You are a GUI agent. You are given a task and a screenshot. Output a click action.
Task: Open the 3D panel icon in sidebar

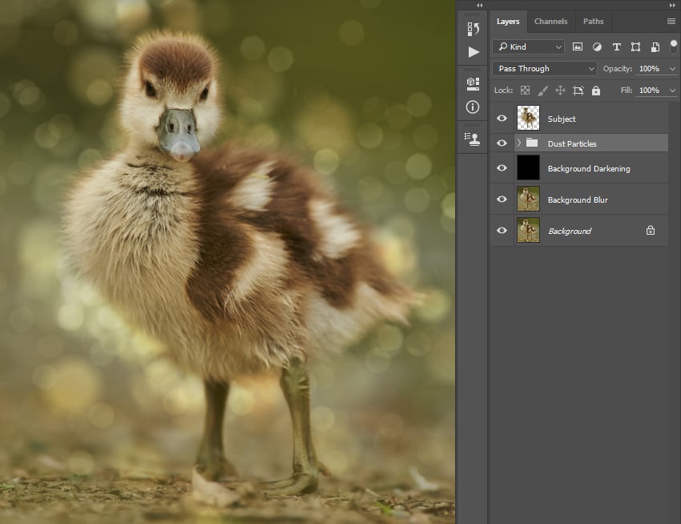click(472, 81)
